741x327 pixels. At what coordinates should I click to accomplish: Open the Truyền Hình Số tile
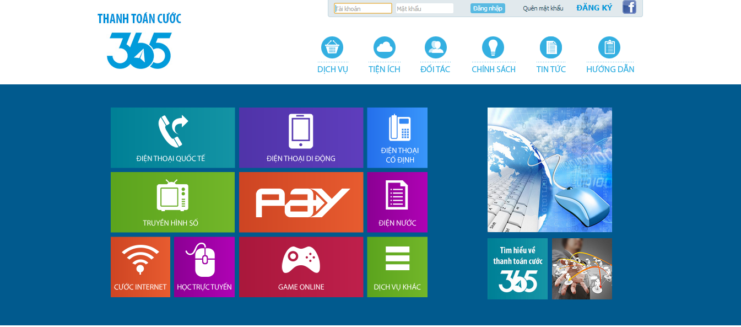pyautogui.click(x=173, y=202)
